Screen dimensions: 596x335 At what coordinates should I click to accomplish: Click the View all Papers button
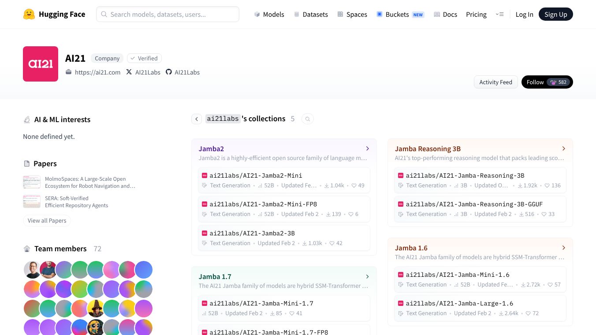pos(47,220)
